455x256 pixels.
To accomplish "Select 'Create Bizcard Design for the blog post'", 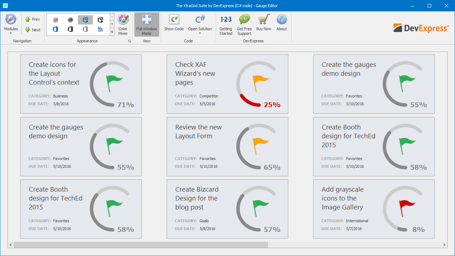I will tap(197, 198).
